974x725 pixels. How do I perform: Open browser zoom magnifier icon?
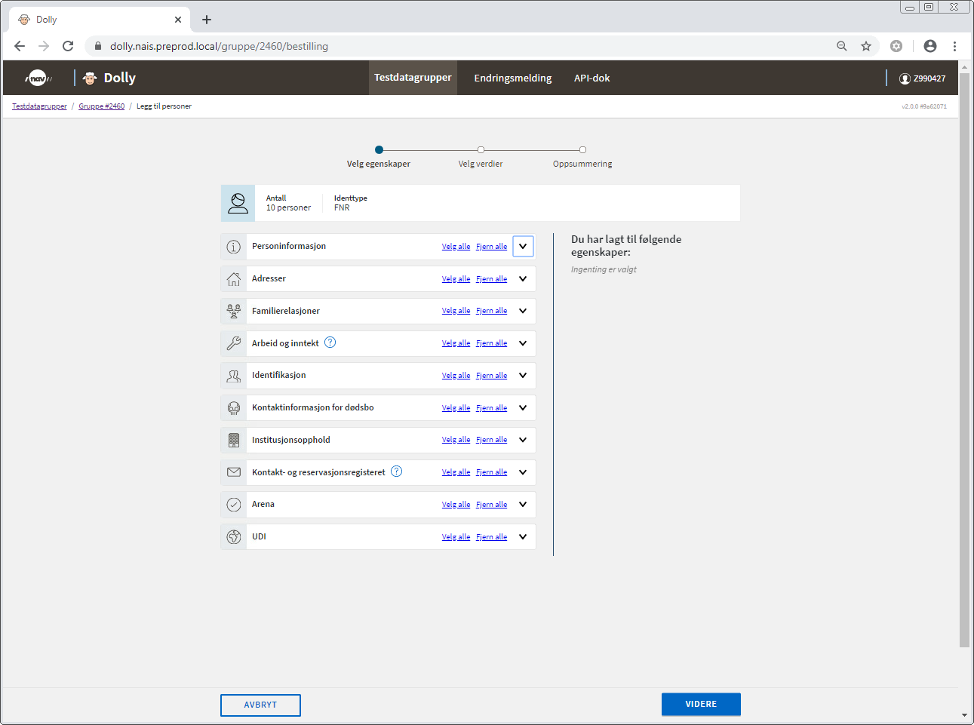click(842, 46)
